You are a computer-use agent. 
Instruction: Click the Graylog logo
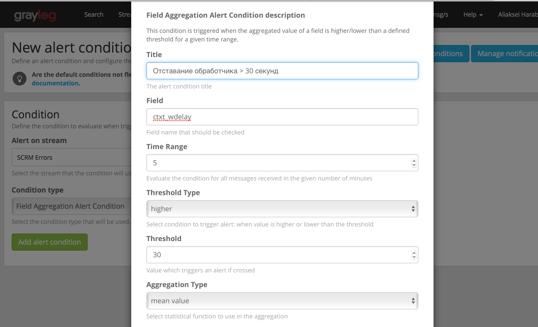[35, 15]
